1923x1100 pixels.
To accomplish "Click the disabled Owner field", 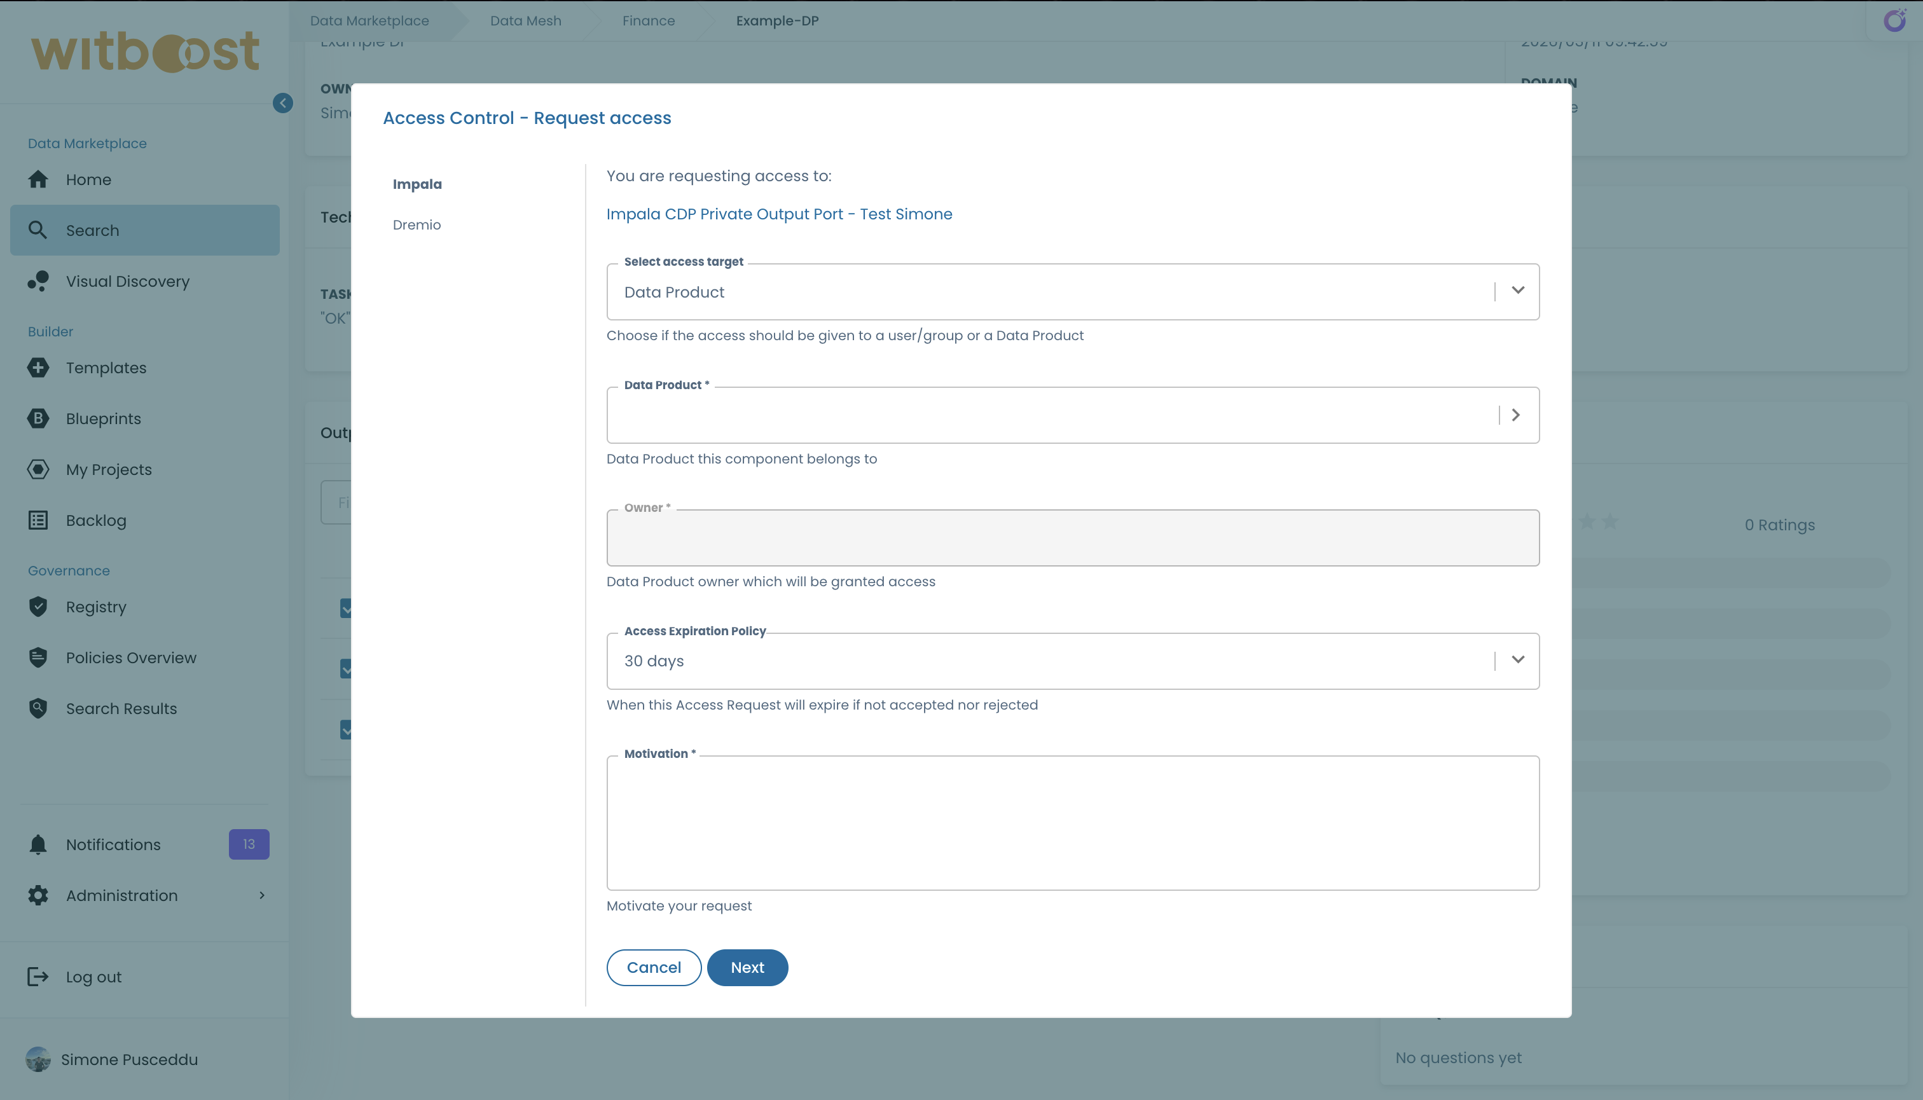I will (x=1072, y=537).
